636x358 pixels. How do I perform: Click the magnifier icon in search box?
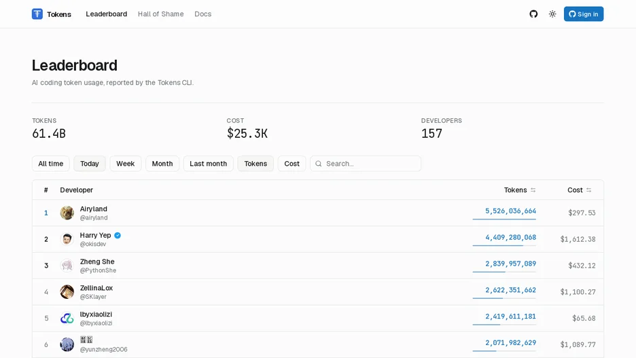tap(319, 164)
